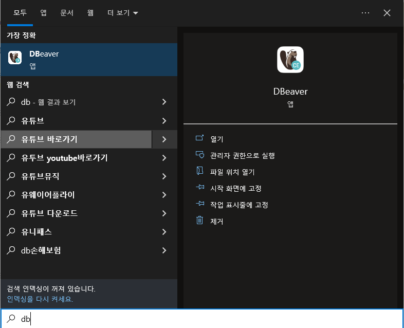Expand arrow for 'db - 웹 결과 보기'

pos(164,102)
